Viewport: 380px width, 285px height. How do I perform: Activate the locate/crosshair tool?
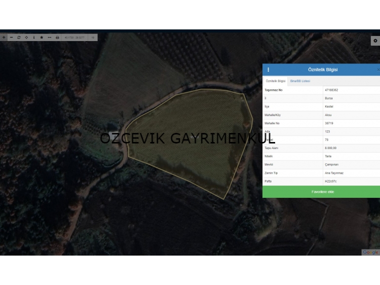click(x=26, y=38)
